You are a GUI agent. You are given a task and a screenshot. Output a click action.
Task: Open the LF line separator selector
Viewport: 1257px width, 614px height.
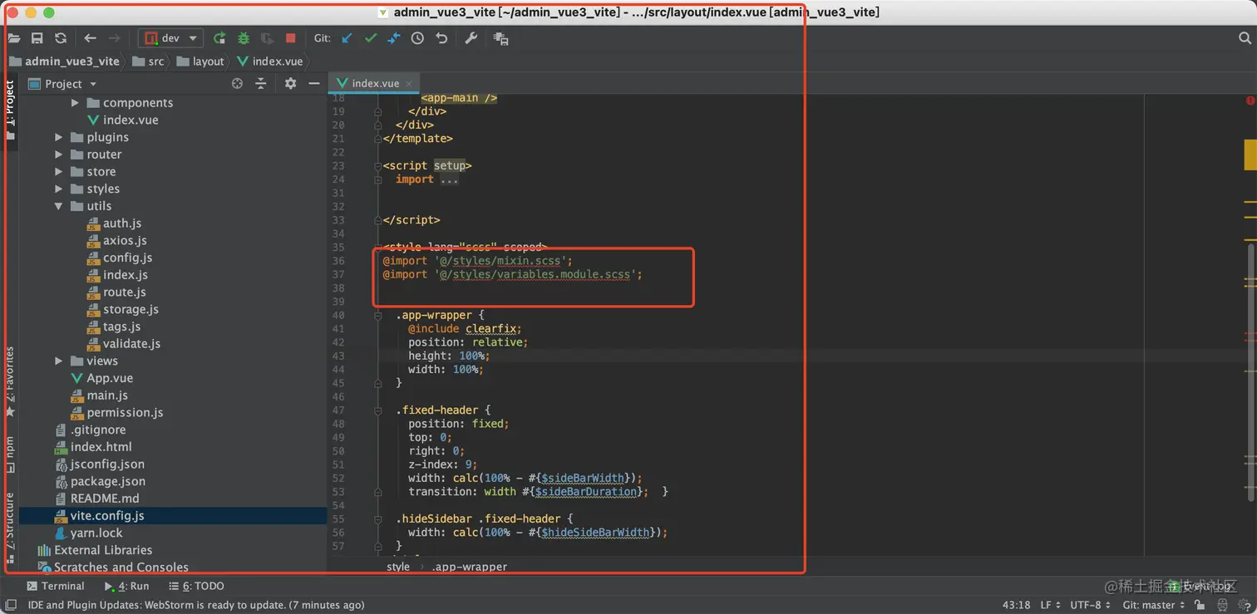tap(1050, 606)
